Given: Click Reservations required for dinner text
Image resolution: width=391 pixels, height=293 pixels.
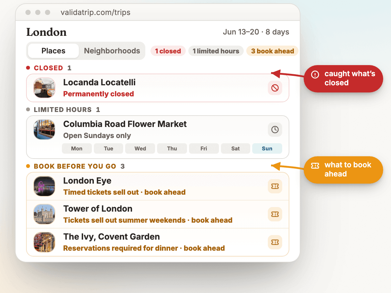Looking at the screenshot, I should (121, 248).
